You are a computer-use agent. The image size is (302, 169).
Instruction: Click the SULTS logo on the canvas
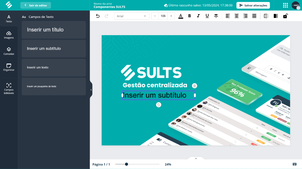coord(151,72)
